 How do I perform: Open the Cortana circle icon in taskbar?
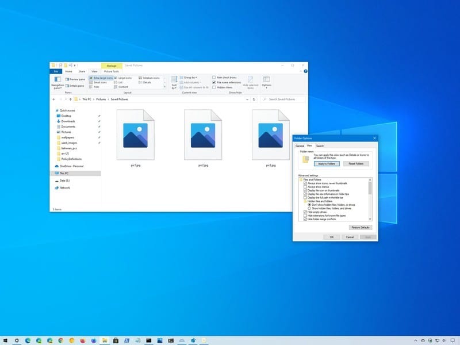17,340
